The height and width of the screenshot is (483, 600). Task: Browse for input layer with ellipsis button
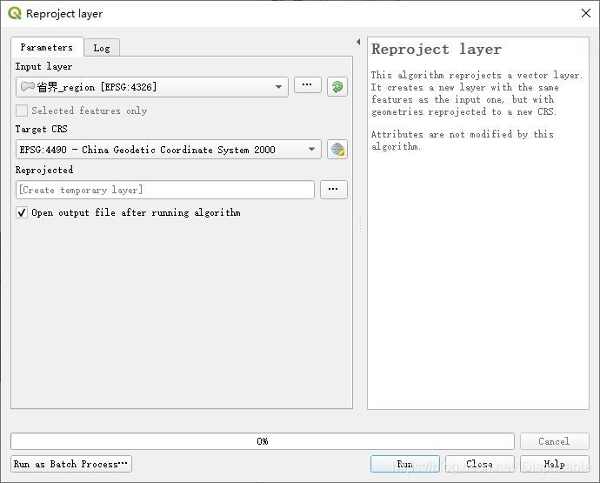307,84
